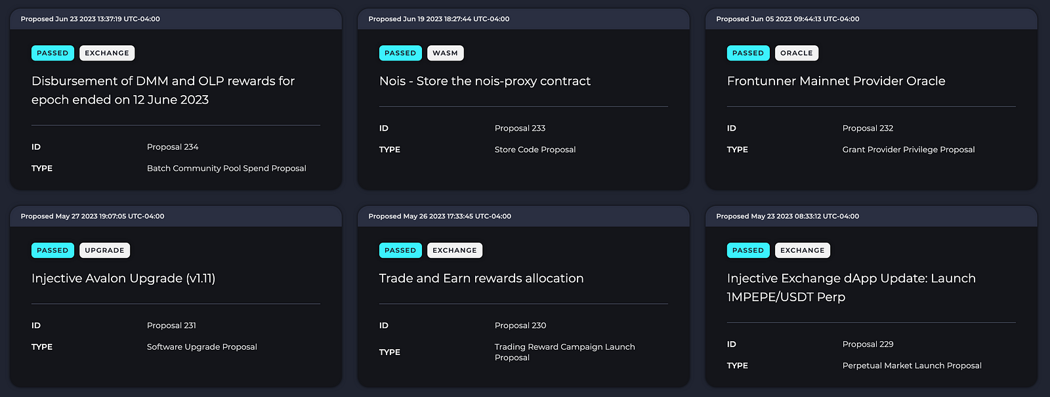Click the UPGRADE tag badge

[x=104, y=250]
